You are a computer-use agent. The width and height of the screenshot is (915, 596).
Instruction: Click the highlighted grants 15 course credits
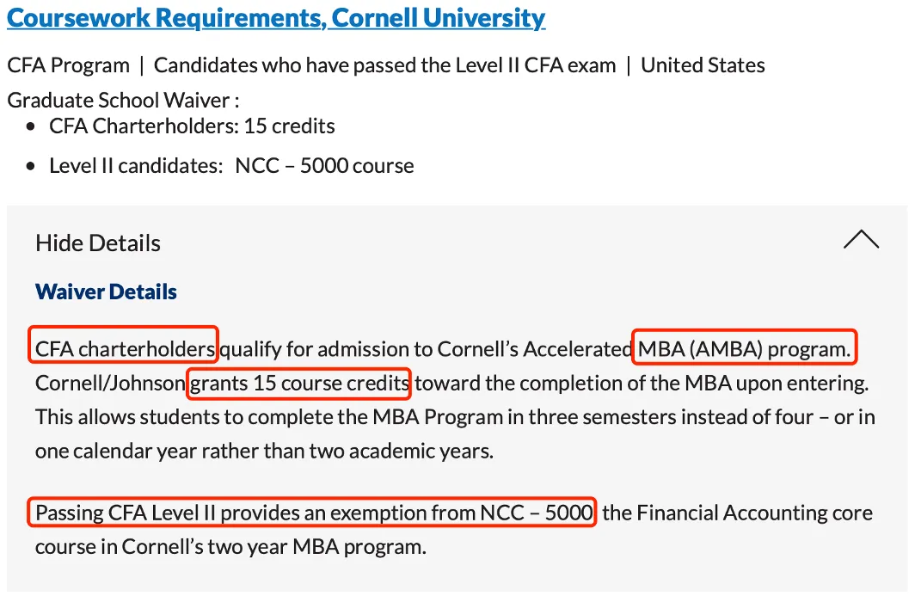click(x=298, y=383)
